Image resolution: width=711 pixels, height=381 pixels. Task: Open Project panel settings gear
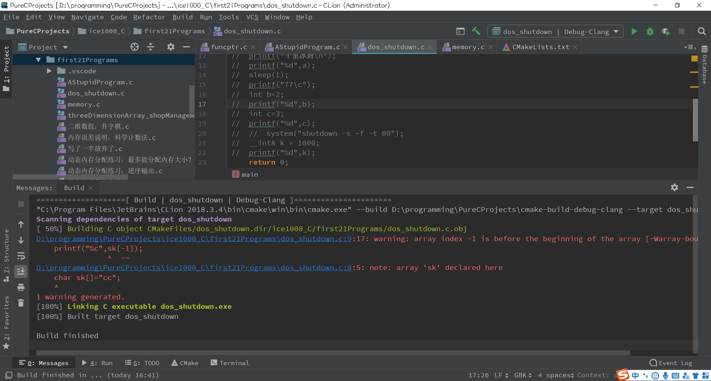tap(171, 47)
